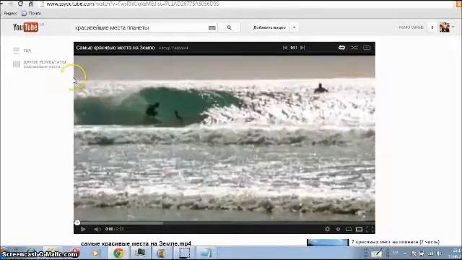462x260 pixels.
Task: Open 'Другие результаты' sidebar item
Action: (39, 64)
